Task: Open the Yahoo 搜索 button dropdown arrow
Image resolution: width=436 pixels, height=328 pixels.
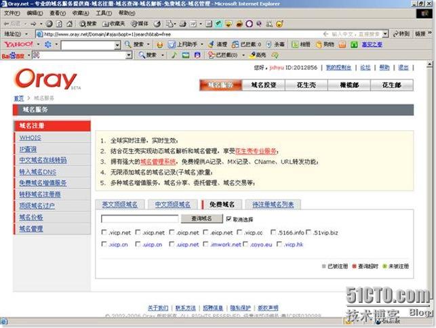Action: [x=148, y=44]
